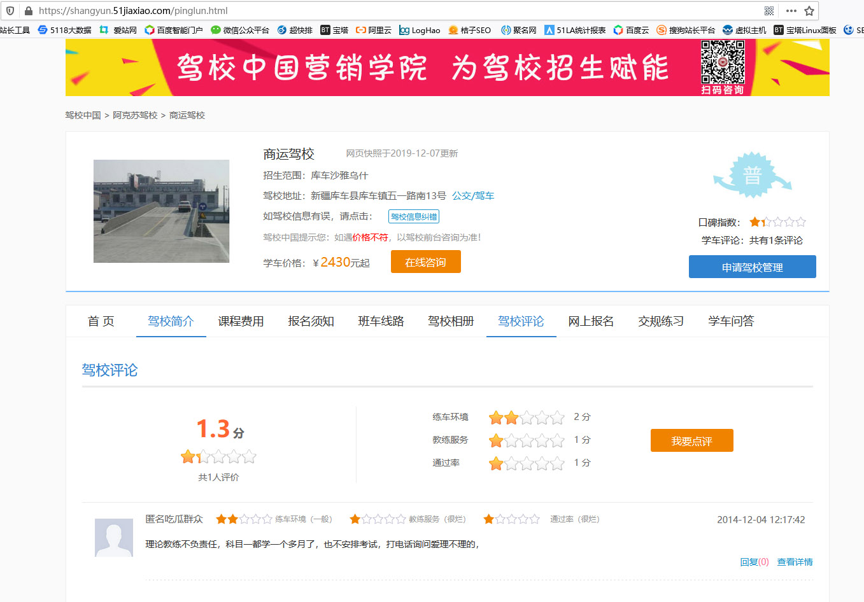
Task: Click the 共有1条评论 text
Action: (776, 241)
